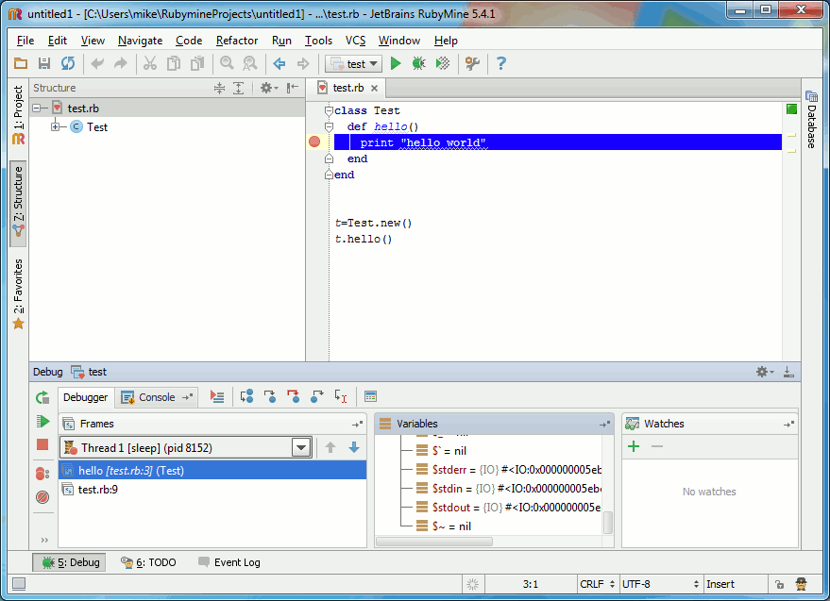The width and height of the screenshot is (830, 601).
Task: Click the Synchronize refresh icon
Action: pyautogui.click(x=68, y=64)
